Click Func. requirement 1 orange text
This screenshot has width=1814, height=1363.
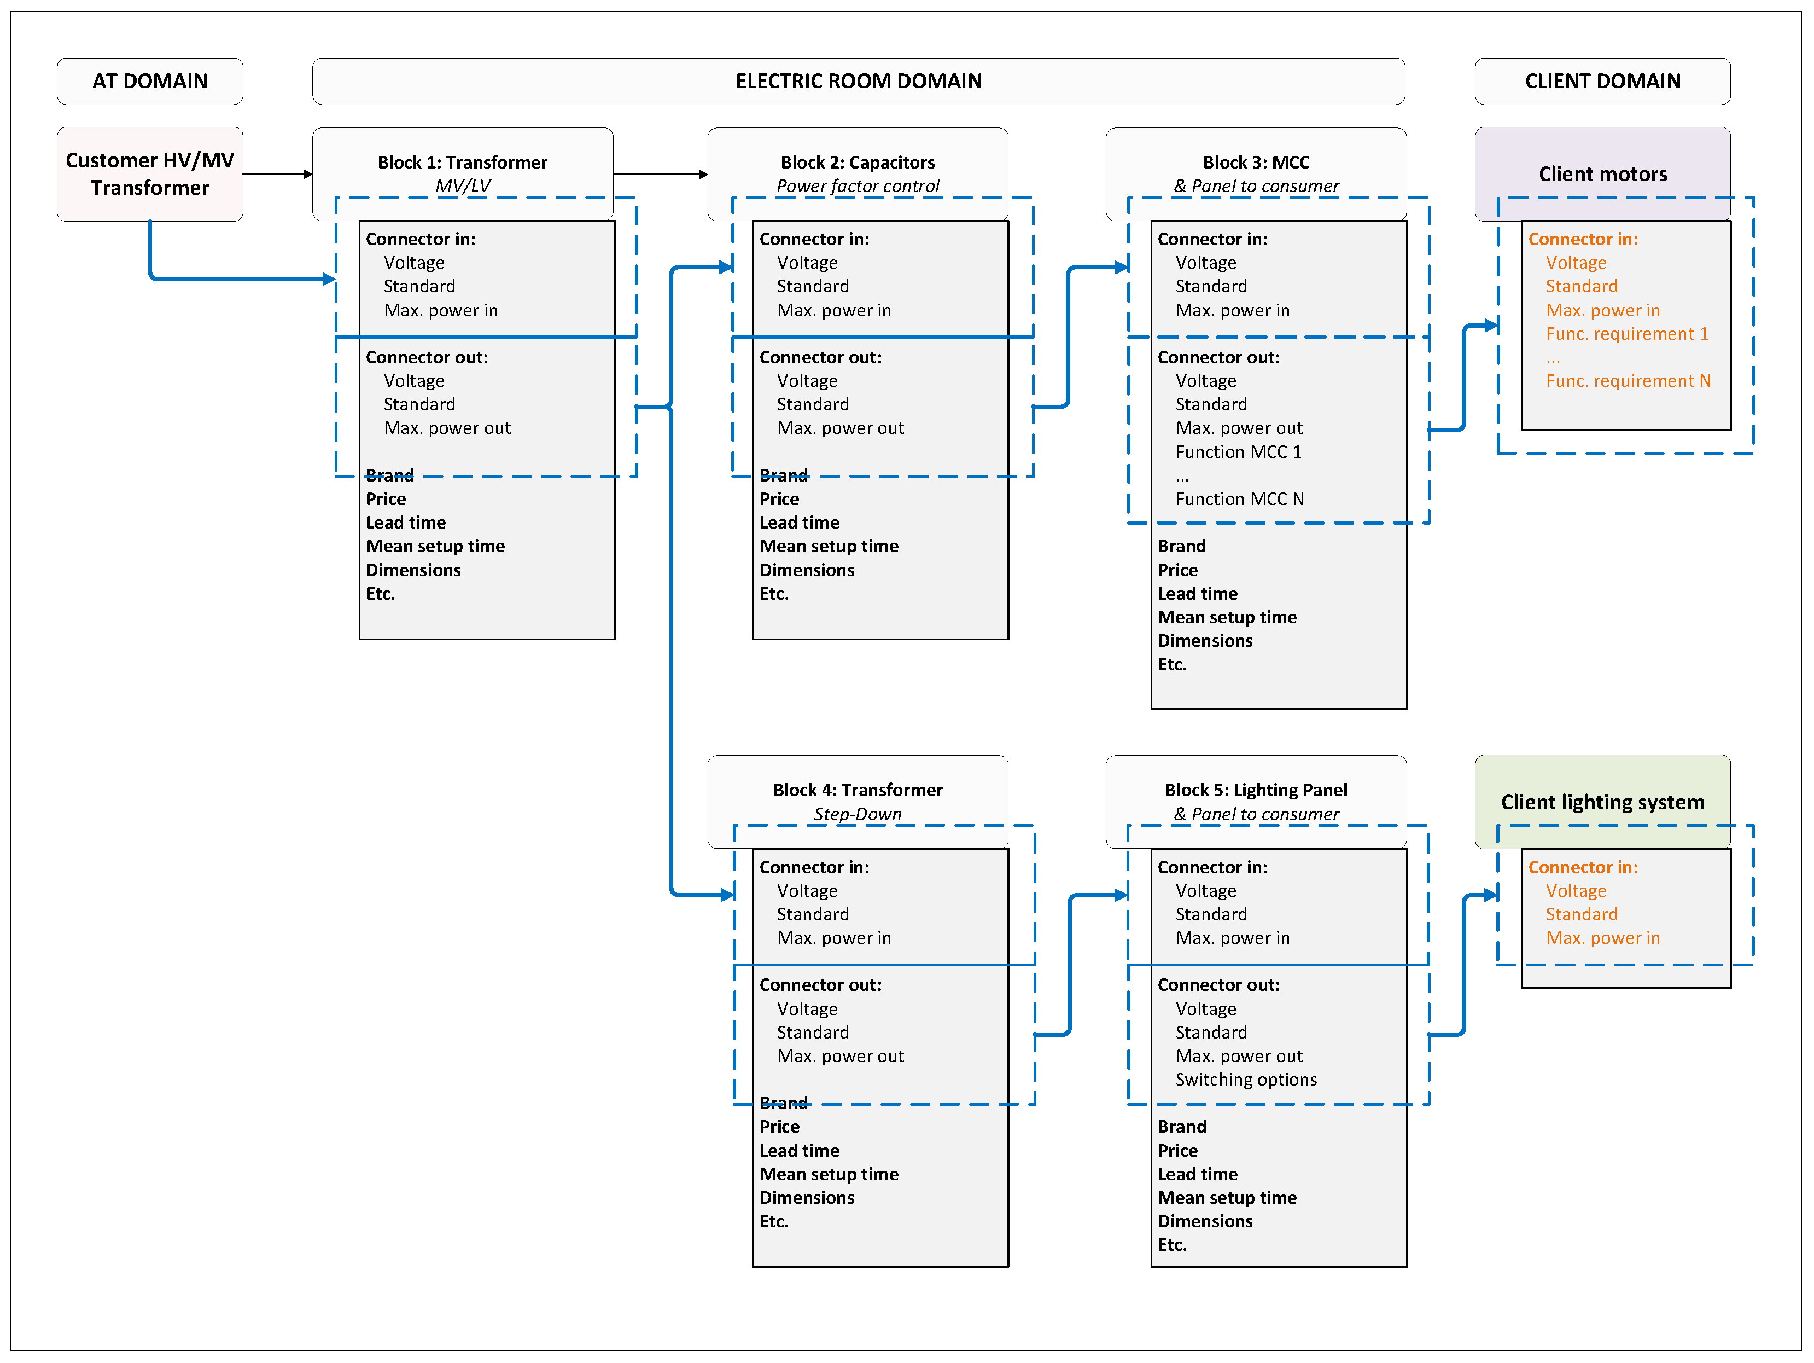click(x=1626, y=334)
